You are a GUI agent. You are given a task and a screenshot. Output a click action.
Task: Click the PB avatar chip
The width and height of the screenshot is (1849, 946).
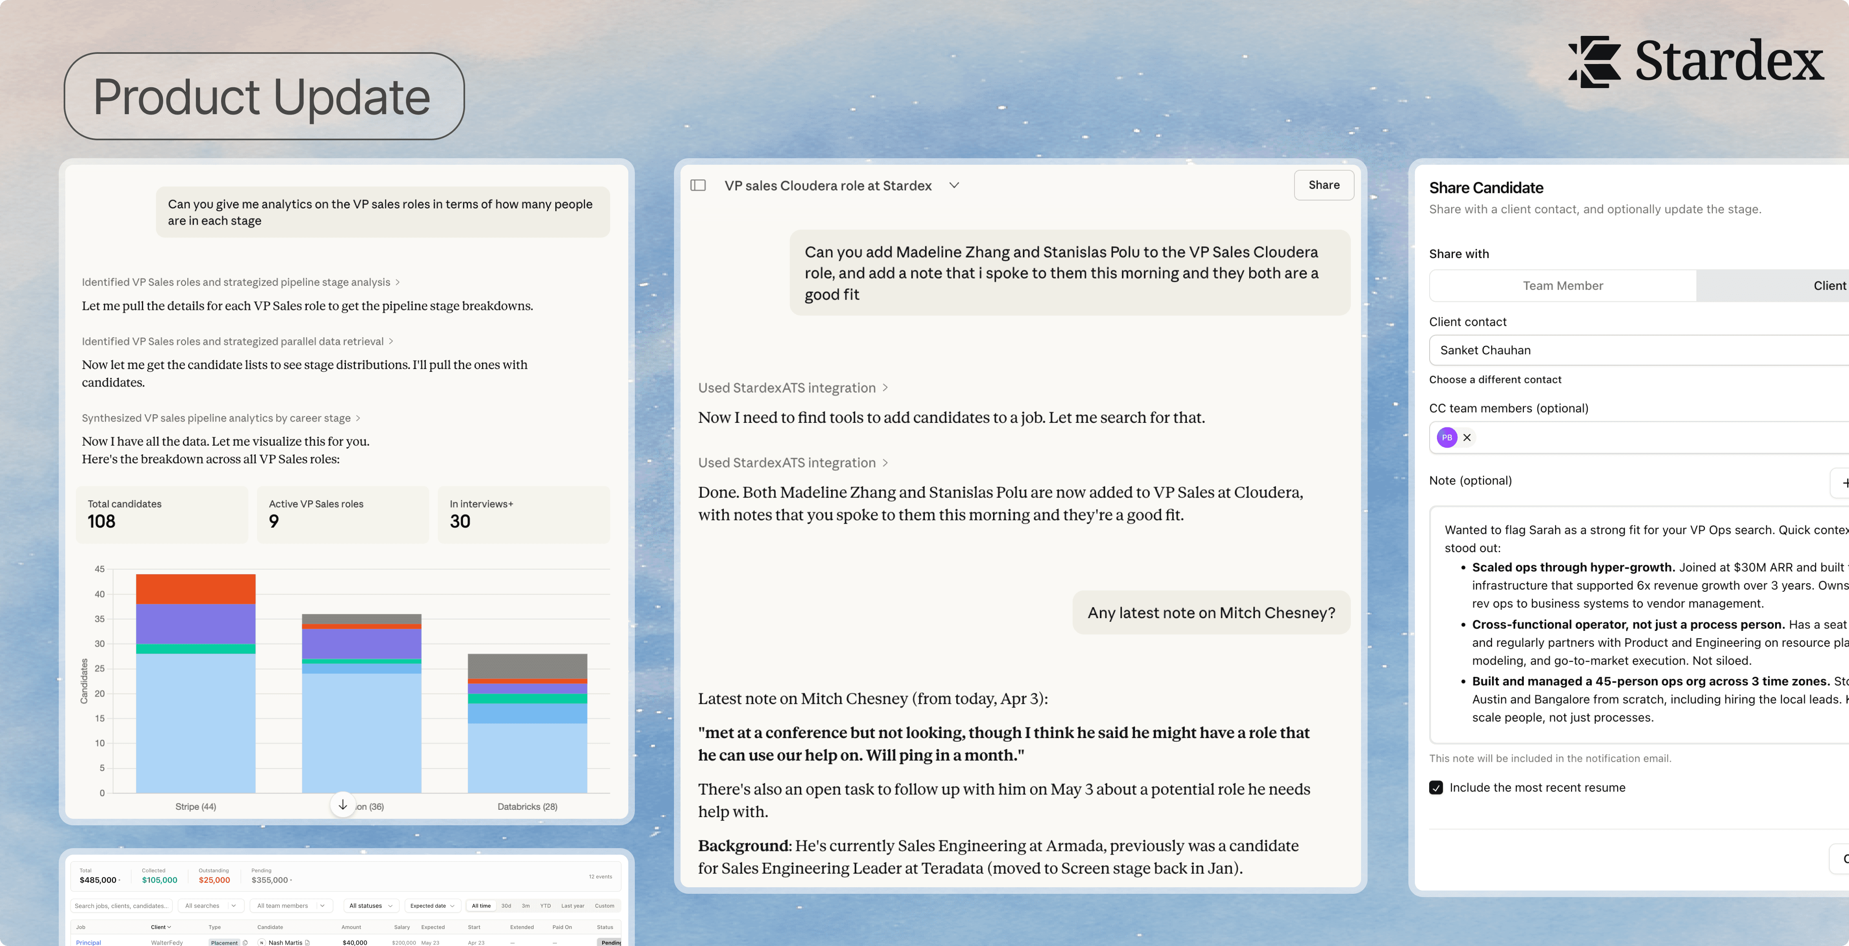point(1446,438)
